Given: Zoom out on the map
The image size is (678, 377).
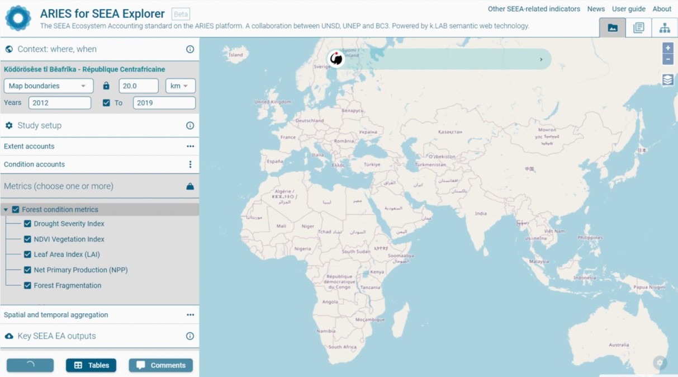Looking at the screenshot, I should 667,59.
